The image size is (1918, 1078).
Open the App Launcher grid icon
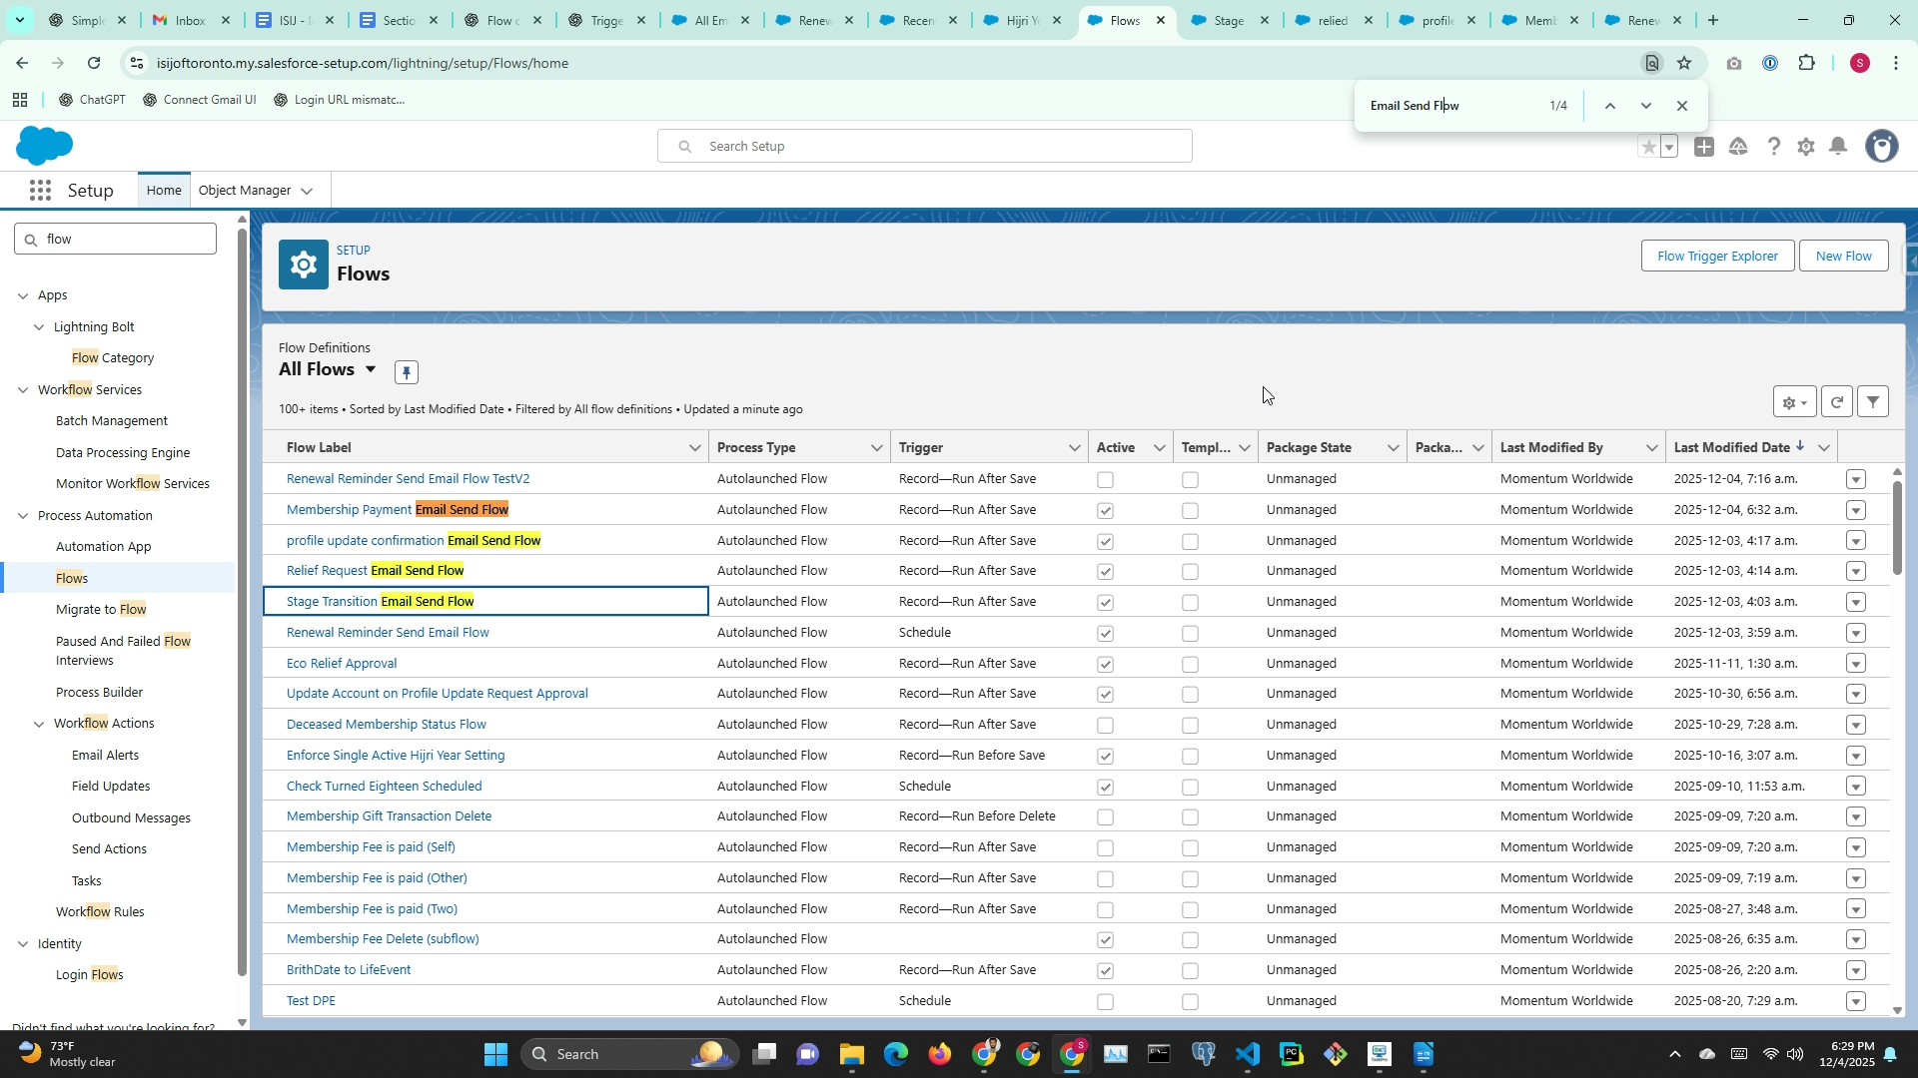(x=40, y=191)
